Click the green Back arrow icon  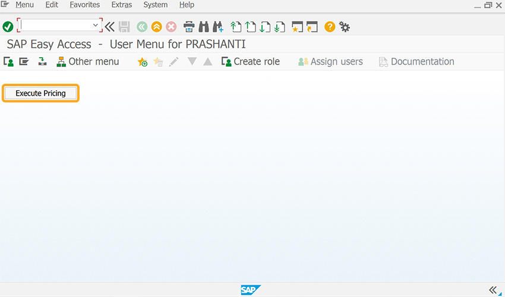[142, 27]
